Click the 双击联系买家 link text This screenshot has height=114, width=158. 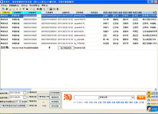click(x=80, y=48)
